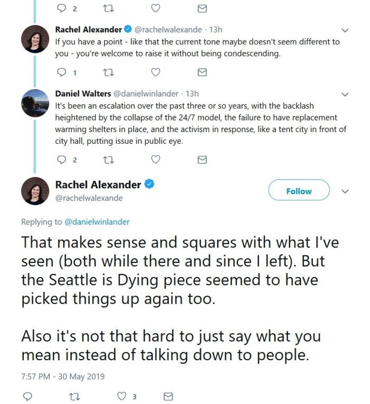This screenshot has height=404, width=370.
Task: Open the @danielwinlander reply mention link
Action: [x=97, y=222]
